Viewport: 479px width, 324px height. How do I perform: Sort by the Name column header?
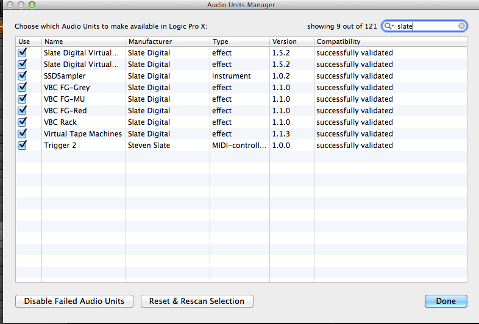pyautogui.click(x=83, y=41)
